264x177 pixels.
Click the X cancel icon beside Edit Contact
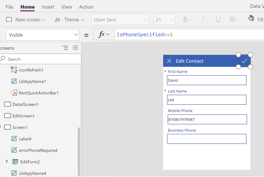pyautogui.click(x=169, y=61)
